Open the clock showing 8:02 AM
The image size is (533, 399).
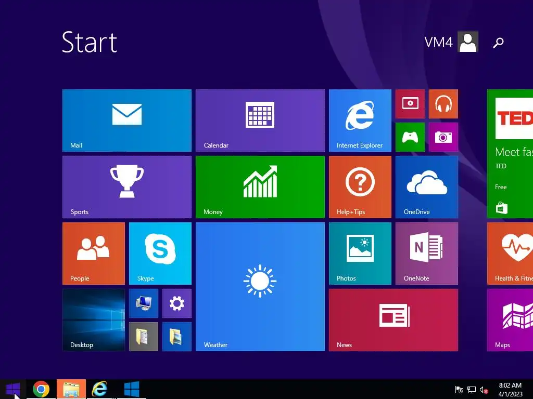(510, 390)
